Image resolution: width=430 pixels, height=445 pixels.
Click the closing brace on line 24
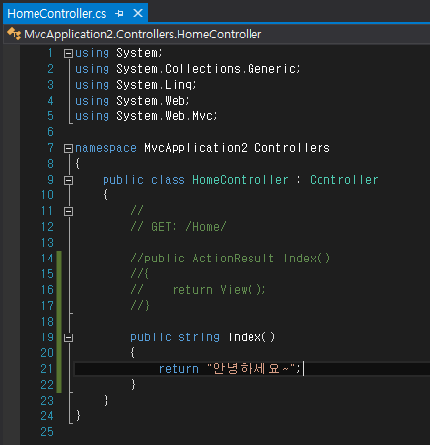point(78,416)
